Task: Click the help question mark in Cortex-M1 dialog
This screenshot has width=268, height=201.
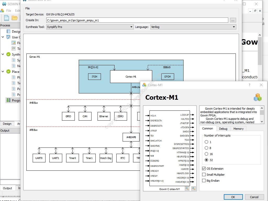Action: [x=249, y=85]
